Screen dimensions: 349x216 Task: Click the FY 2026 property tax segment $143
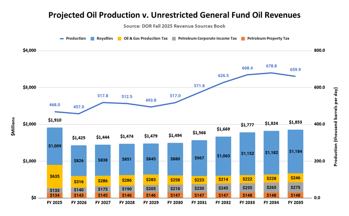point(79,195)
